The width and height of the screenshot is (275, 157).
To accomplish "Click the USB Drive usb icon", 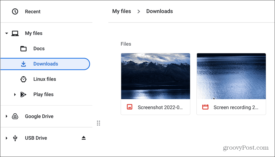I will click(15, 138).
